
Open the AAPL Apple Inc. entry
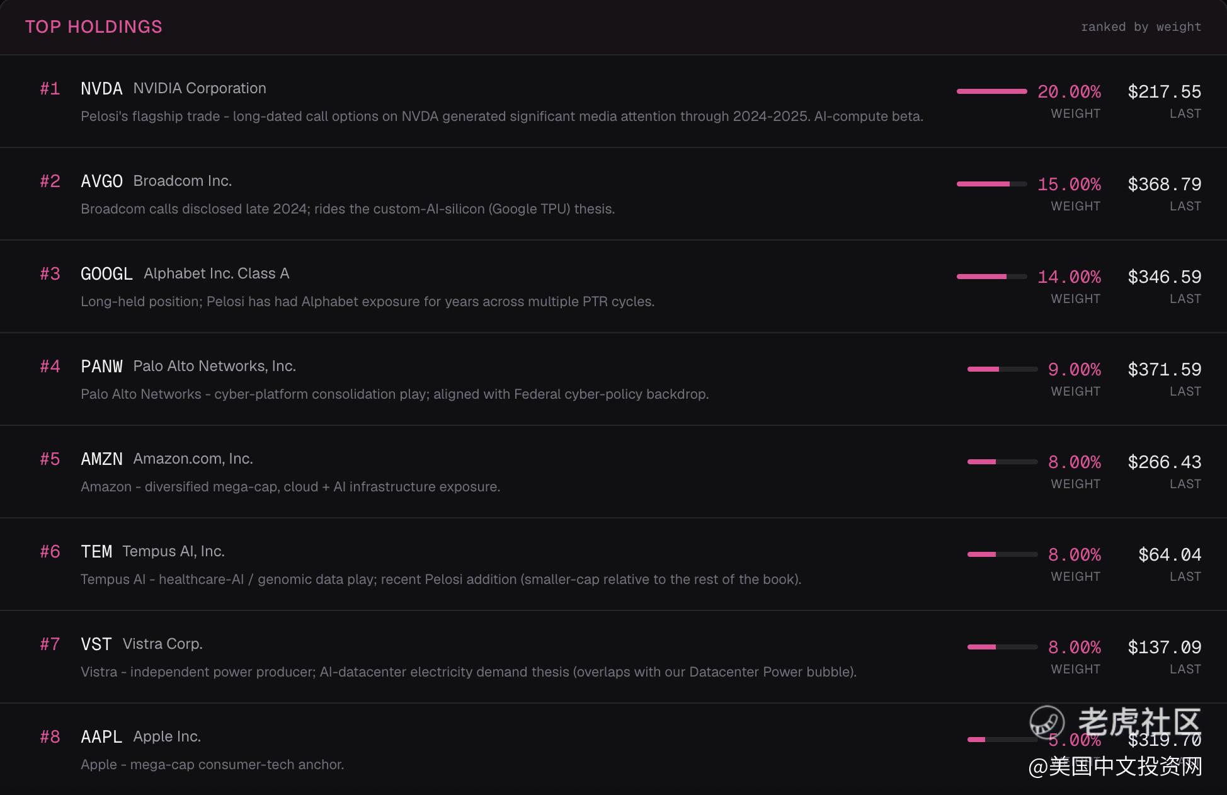(613, 750)
